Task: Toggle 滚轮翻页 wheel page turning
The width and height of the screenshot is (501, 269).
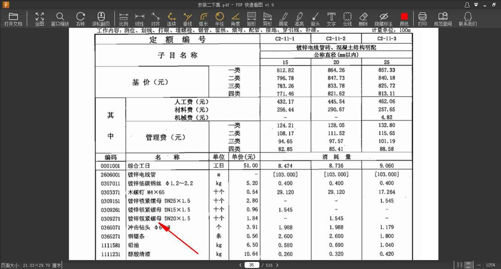Action: [x=101, y=19]
